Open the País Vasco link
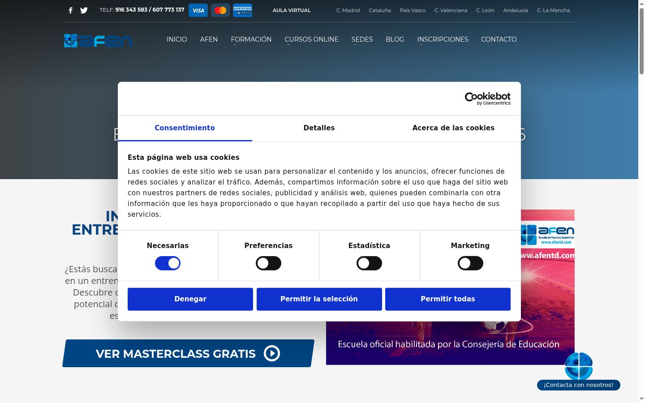This screenshot has height=403, width=645. (413, 10)
